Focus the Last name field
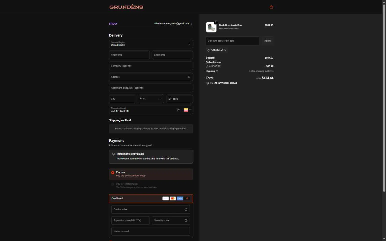 point(172,55)
